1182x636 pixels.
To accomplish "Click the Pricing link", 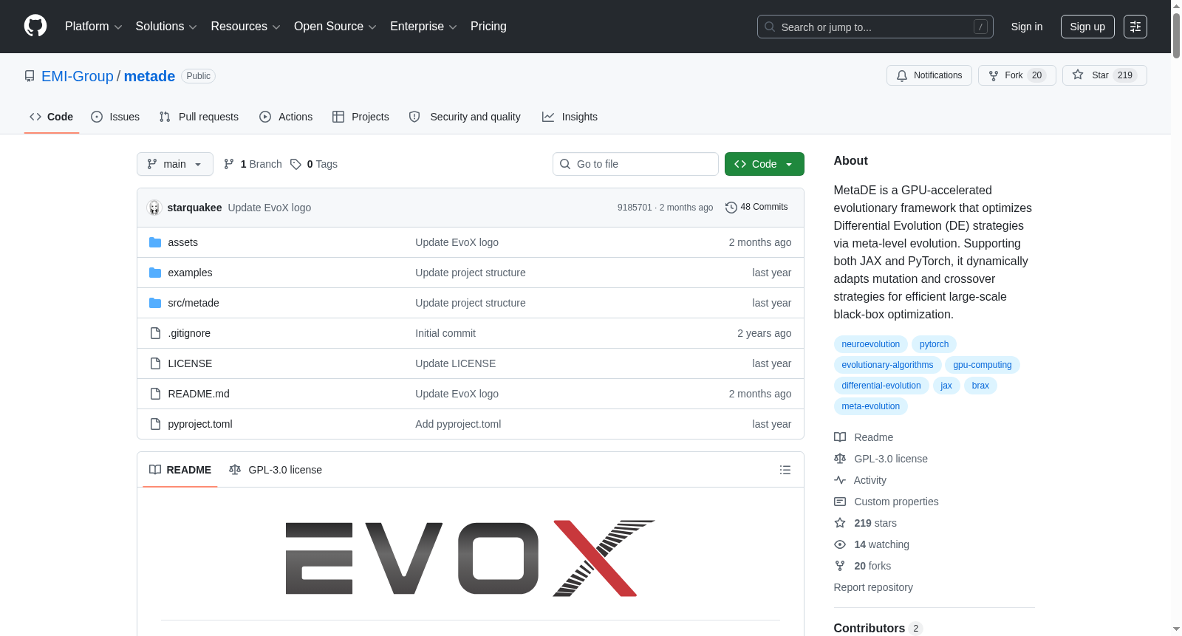I will pos(488,27).
